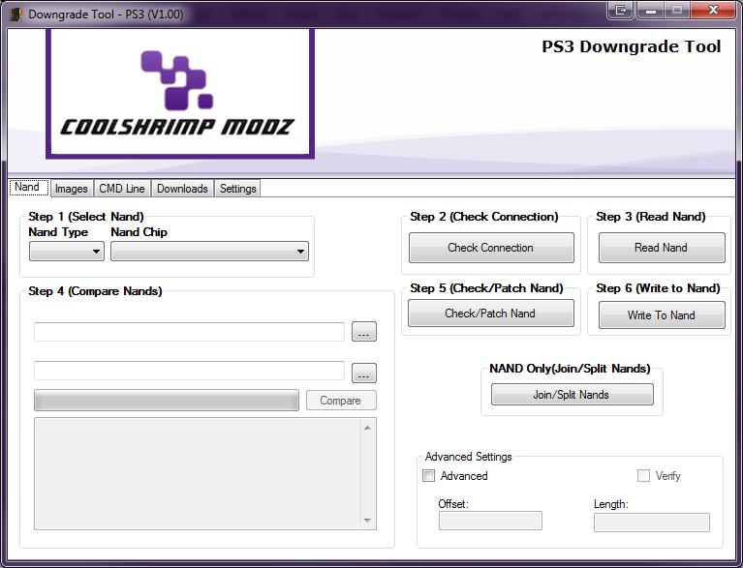Click the exit-arrow icon beside minimize
Viewport: 743px width, 568px height.
pyautogui.click(x=620, y=10)
